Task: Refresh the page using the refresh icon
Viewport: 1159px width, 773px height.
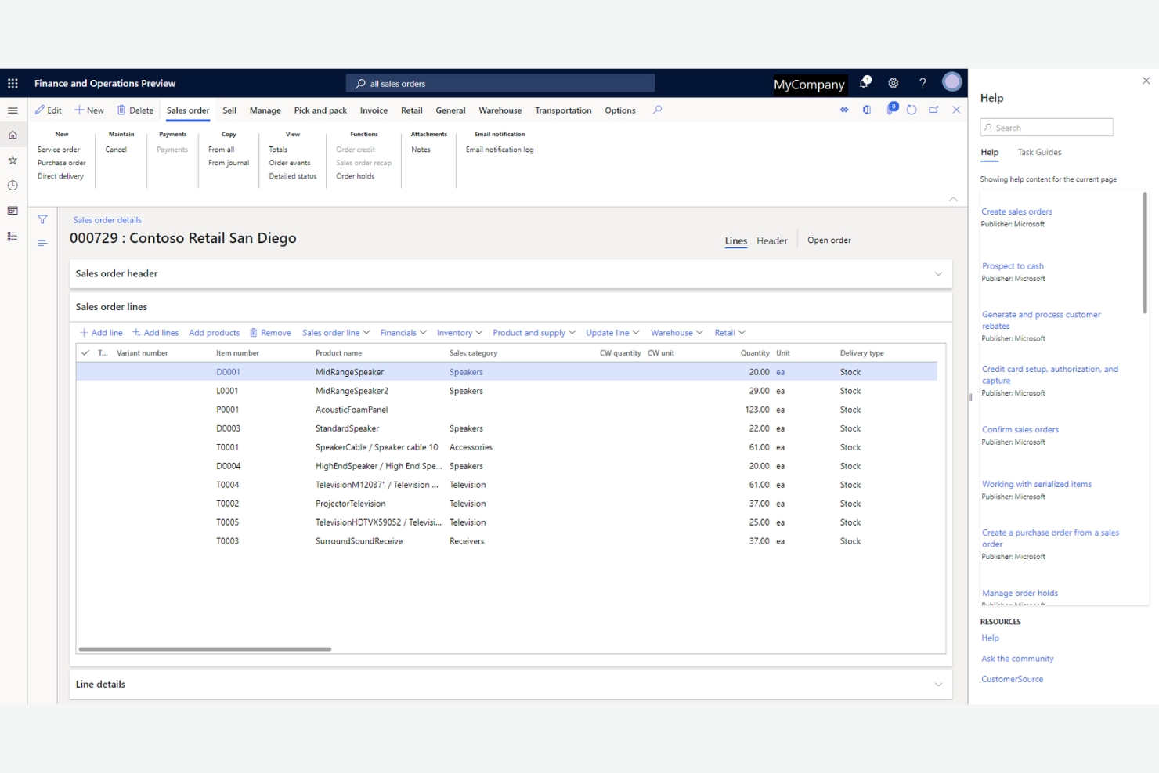Action: (912, 110)
